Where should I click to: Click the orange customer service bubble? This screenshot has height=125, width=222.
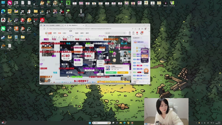point(146,71)
